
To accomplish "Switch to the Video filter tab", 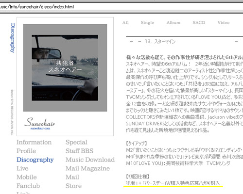I will (224, 23).
